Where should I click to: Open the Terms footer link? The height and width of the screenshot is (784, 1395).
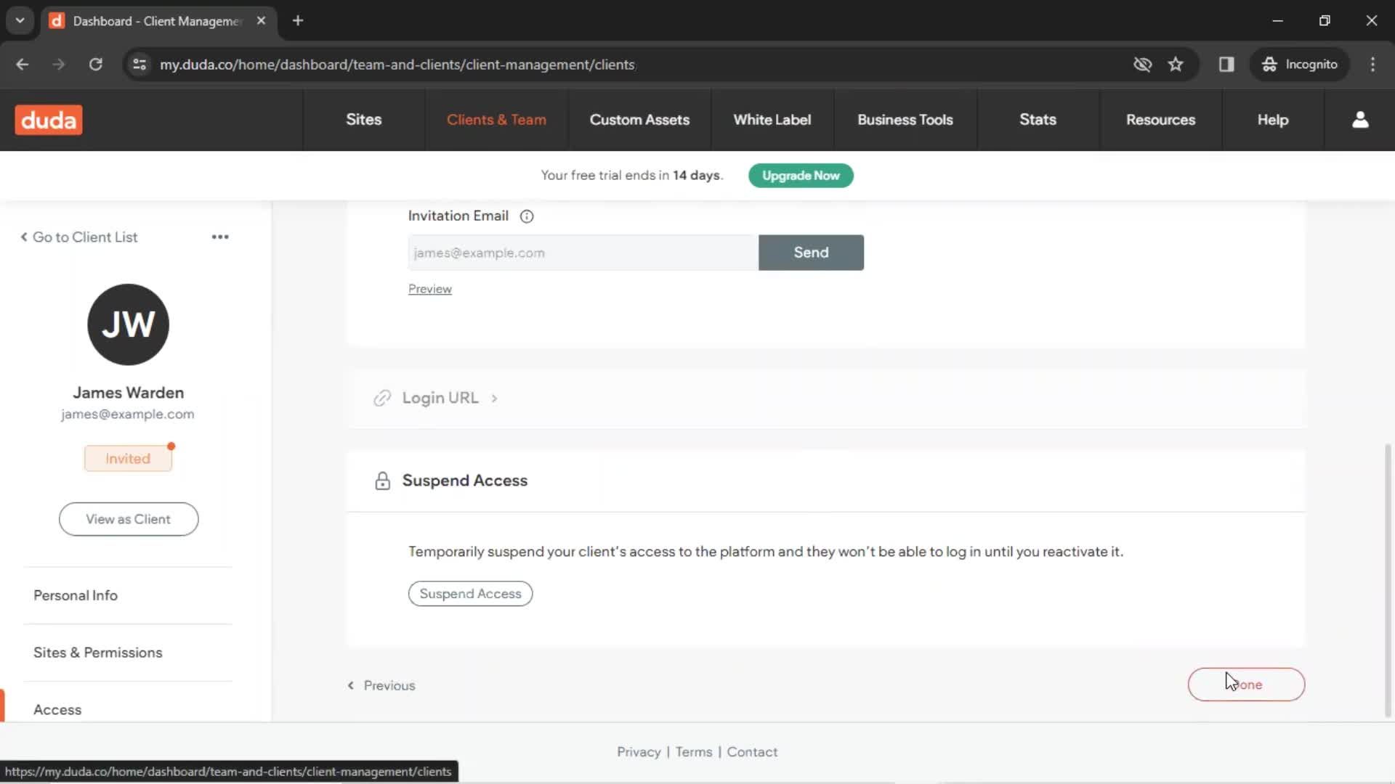pos(694,752)
